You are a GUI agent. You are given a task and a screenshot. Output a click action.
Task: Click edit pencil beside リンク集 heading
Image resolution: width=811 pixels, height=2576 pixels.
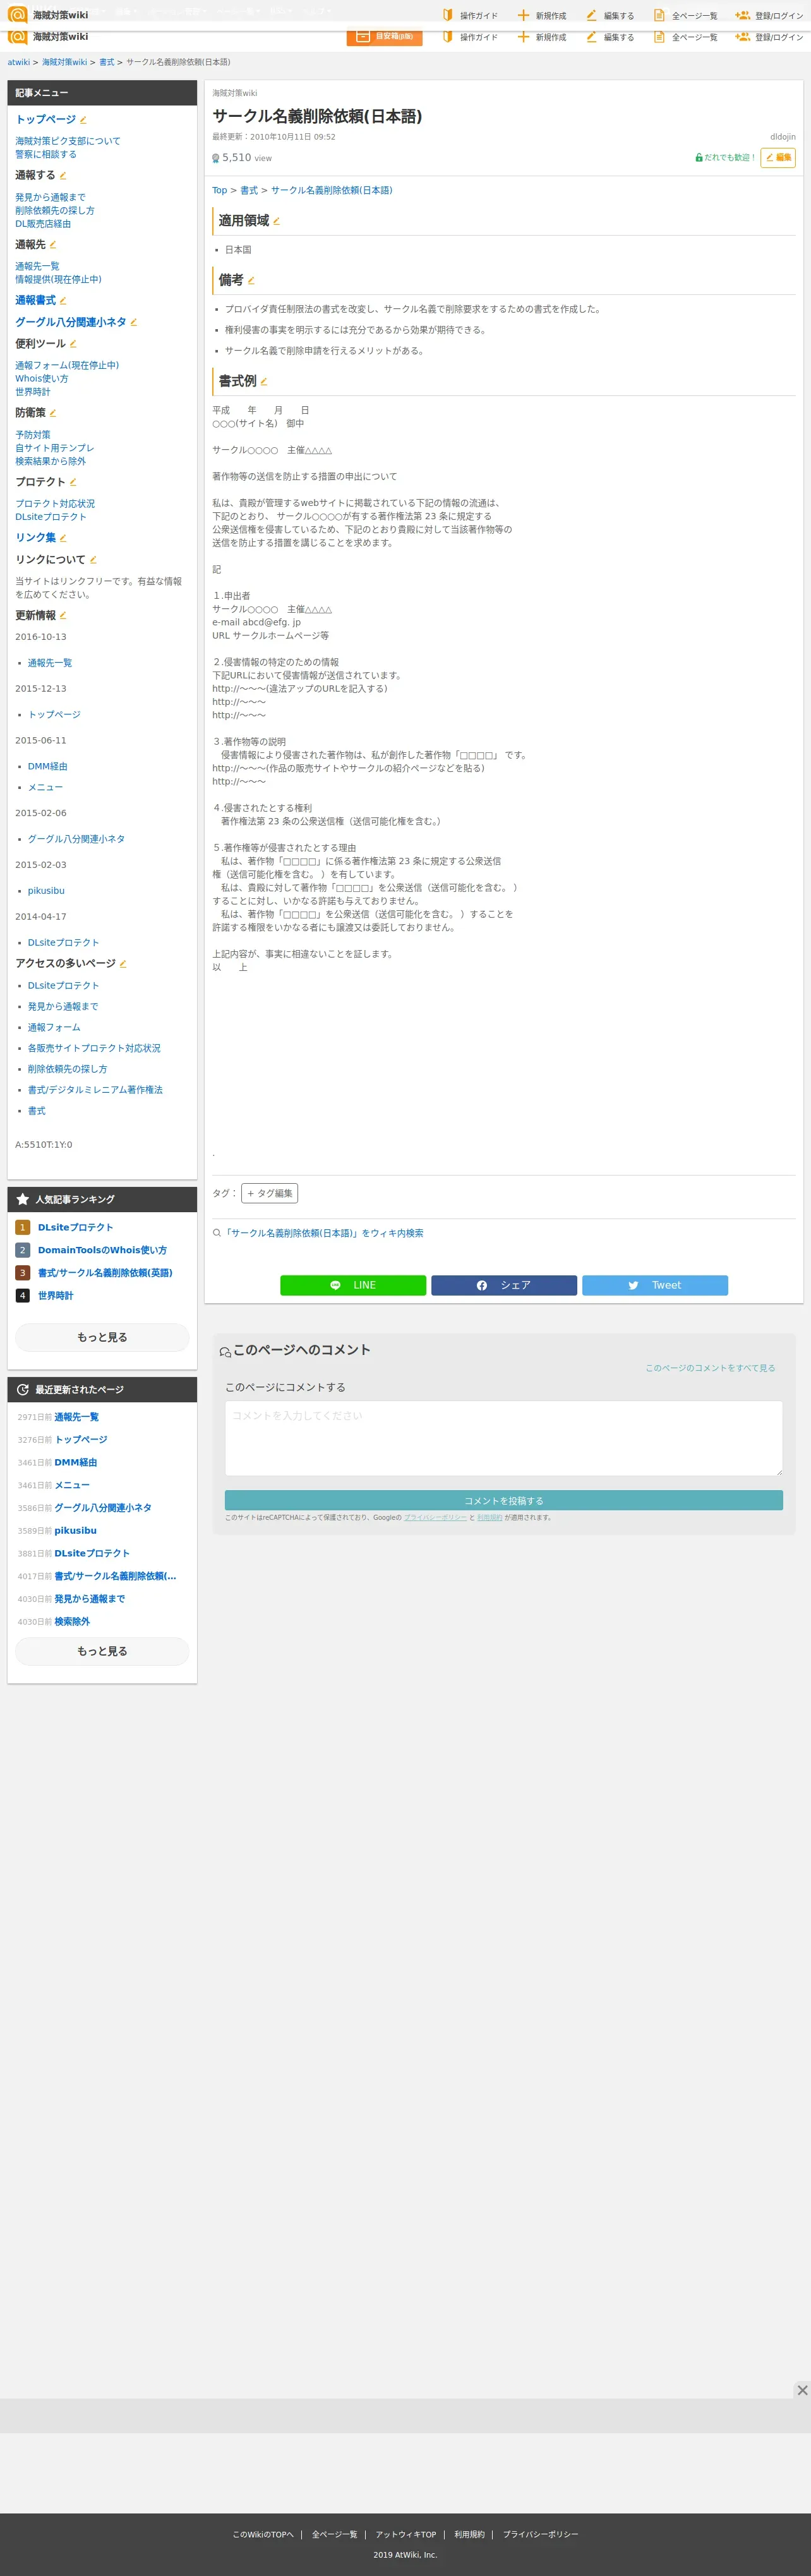point(63,538)
